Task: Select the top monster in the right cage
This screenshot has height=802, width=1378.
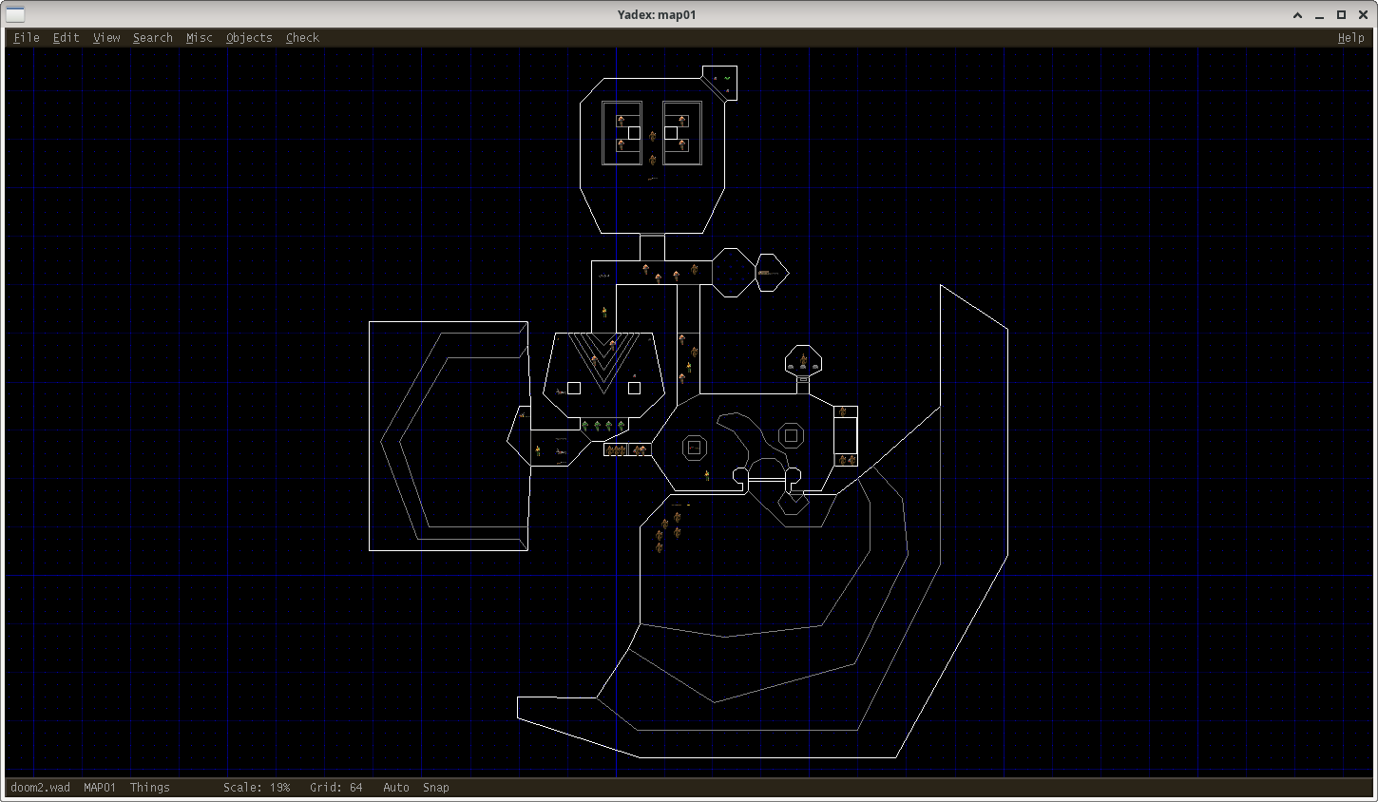Action: [x=682, y=121]
